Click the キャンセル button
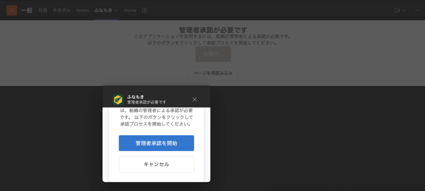425x191 pixels. tap(156, 164)
